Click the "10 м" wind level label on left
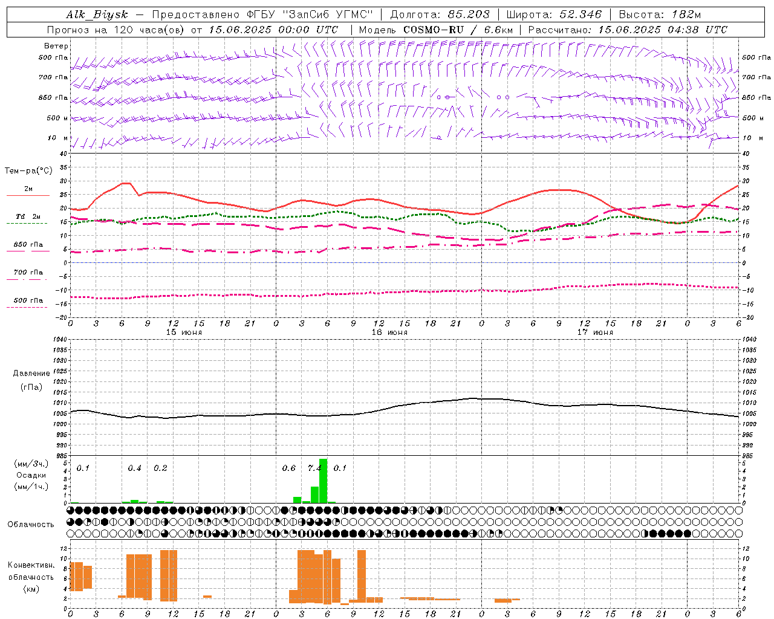The image size is (774, 619). pos(59,138)
